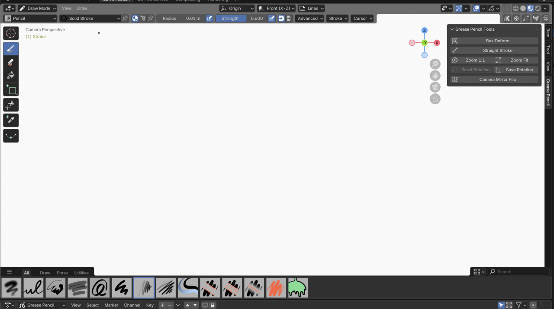Click the Strength slider
This screenshot has width=554, height=309.
[x=242, y=19]
